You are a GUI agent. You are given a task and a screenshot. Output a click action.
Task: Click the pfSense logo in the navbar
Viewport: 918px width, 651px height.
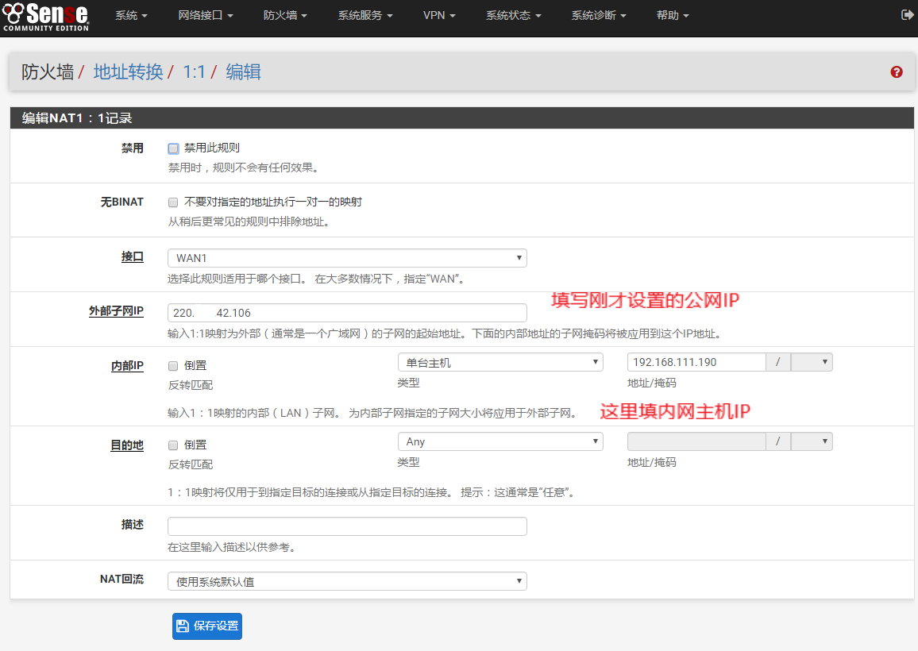tap(45, 16)
